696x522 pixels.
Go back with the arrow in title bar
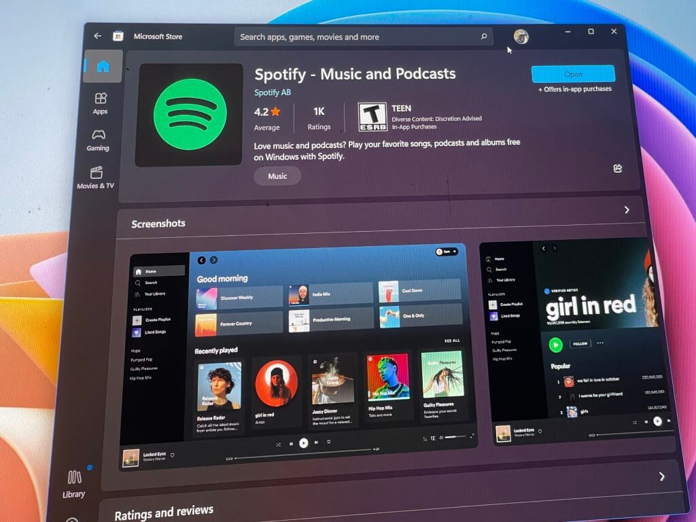(98, 36)
